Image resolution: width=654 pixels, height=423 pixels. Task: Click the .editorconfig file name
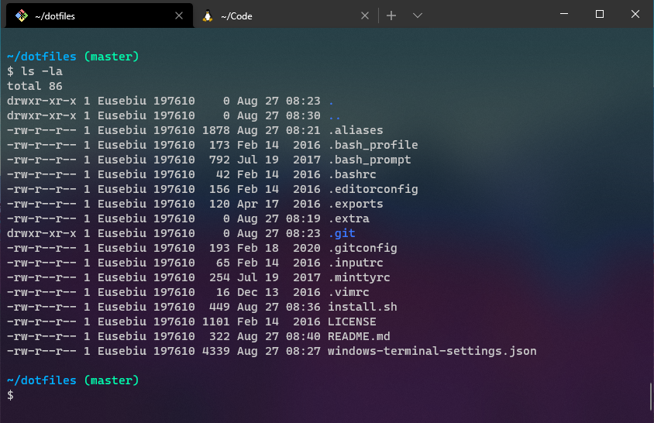tap(373, 189)
